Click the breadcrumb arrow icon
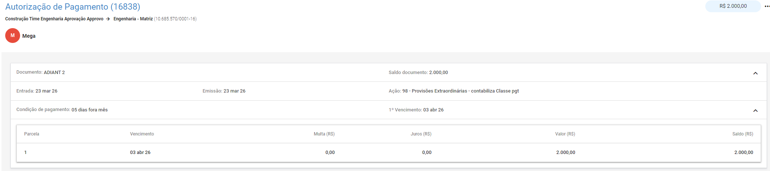770x171 pixels. click(x=108, y=19)
